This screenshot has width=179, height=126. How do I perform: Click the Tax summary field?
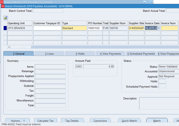(50, 91)
